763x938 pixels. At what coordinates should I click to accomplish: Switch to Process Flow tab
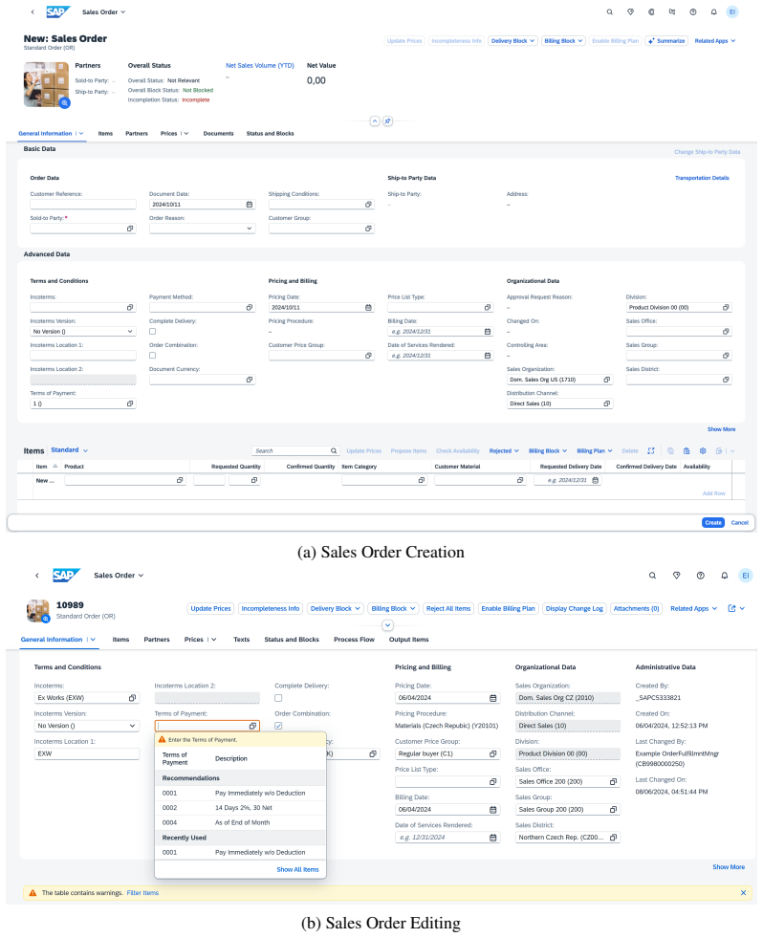354,640
